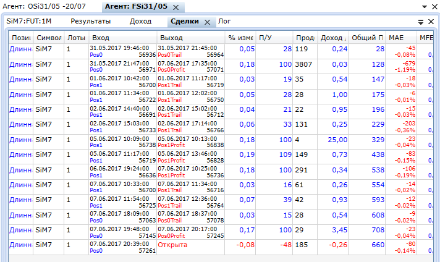Select profit value 33 in П/У column
440x262 pixels.
click(x=287, y=124)
